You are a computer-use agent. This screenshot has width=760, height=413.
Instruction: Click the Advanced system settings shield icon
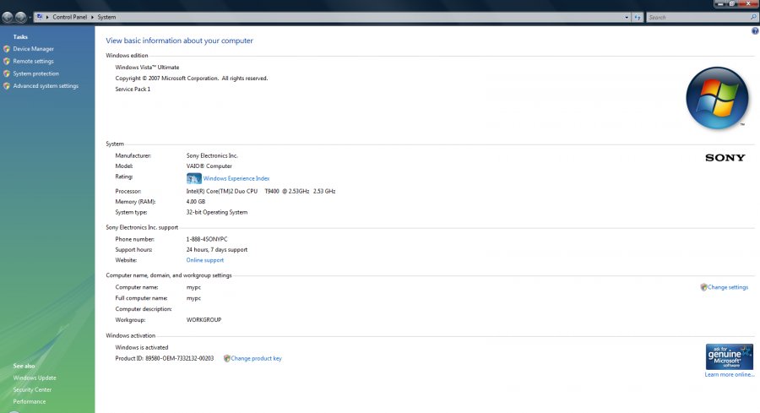(x=6, y=86)
